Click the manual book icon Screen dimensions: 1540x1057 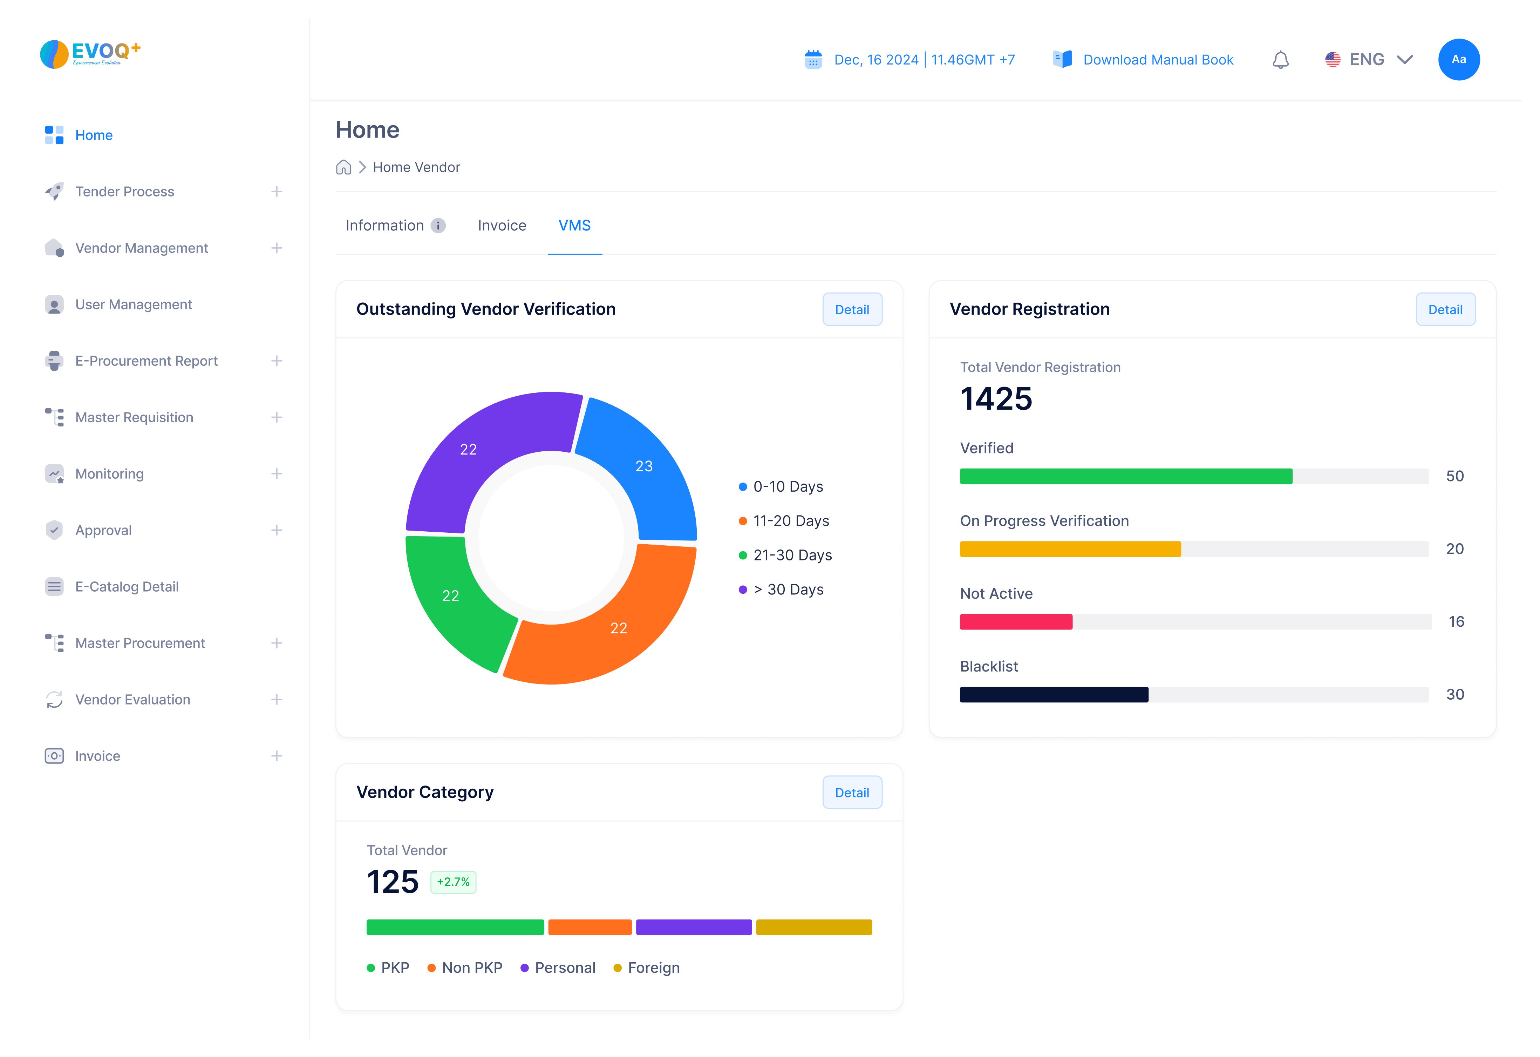pos(1062,59)
